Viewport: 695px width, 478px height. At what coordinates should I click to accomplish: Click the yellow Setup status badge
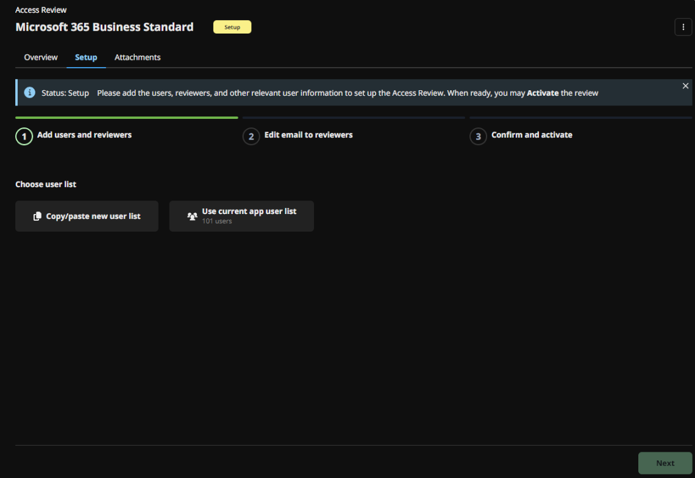[x=232, y=27]
